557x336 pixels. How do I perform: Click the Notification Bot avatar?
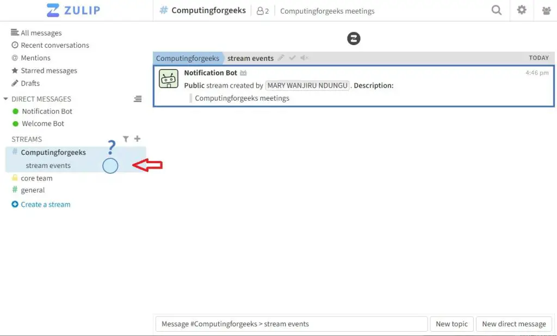169,78
